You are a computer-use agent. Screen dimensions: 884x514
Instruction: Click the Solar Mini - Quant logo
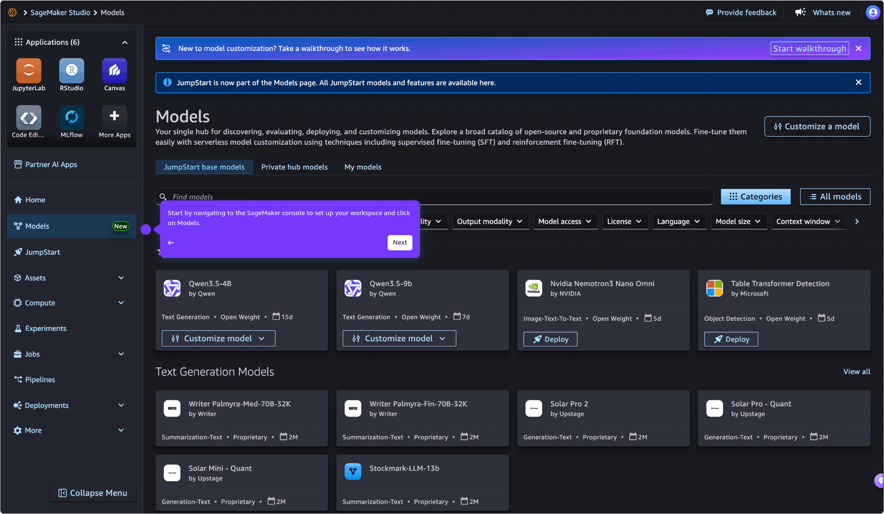(172, 473)
